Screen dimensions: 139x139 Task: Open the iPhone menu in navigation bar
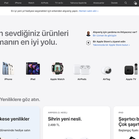point(18,3)
